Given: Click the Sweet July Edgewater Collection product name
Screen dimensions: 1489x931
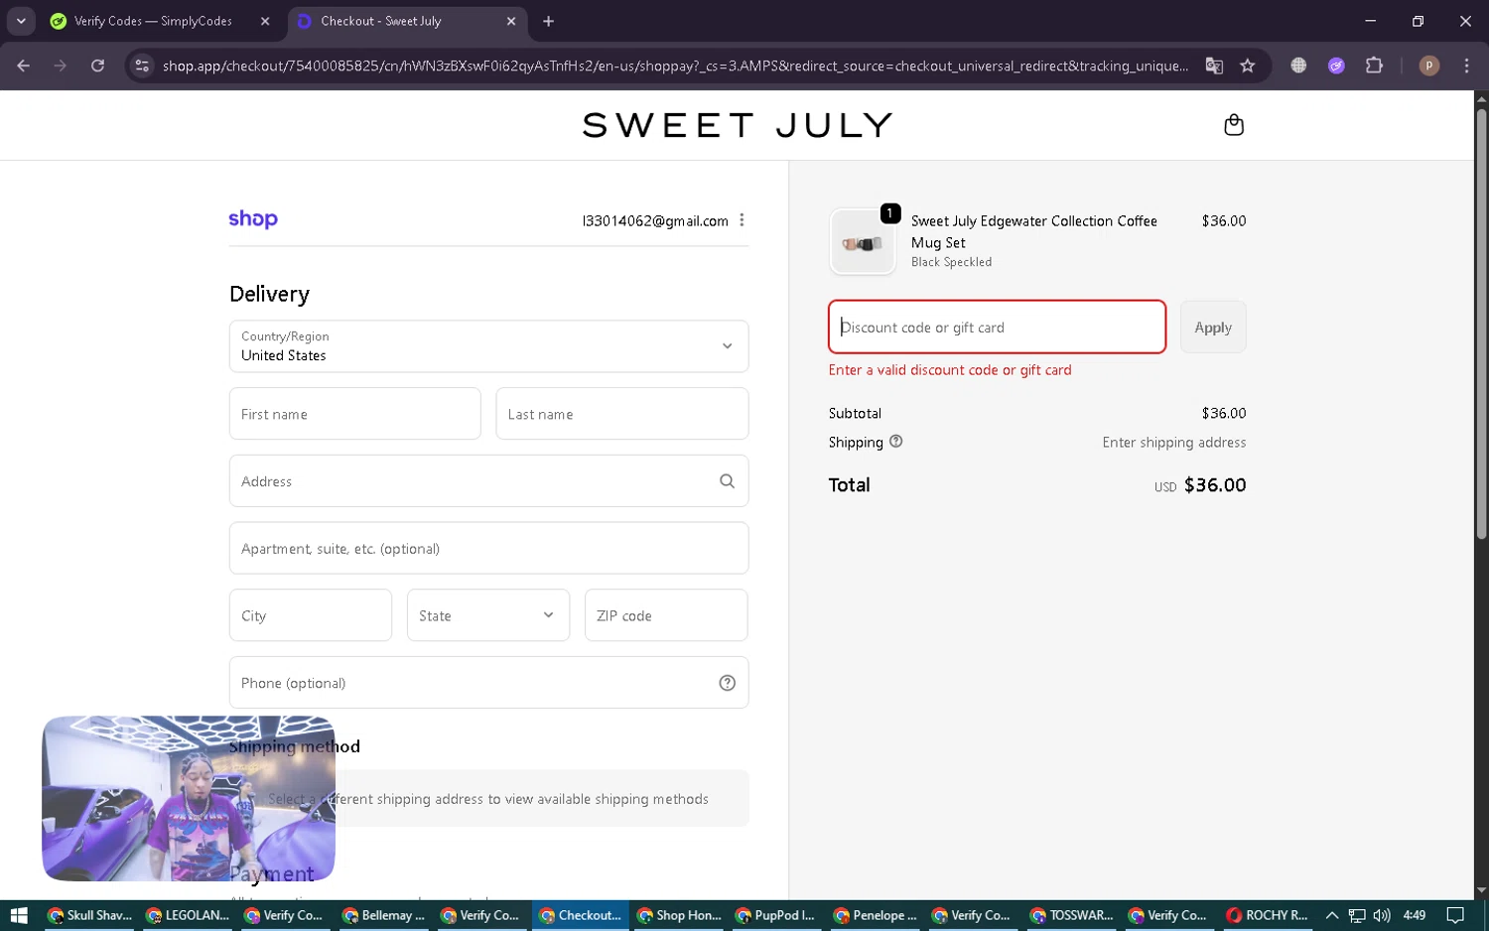Looking at the screenshot, I should 1034,231.
